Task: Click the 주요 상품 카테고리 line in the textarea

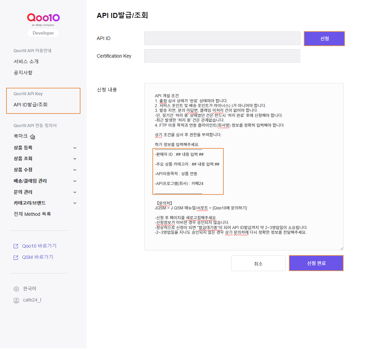Action: (187, 164)
